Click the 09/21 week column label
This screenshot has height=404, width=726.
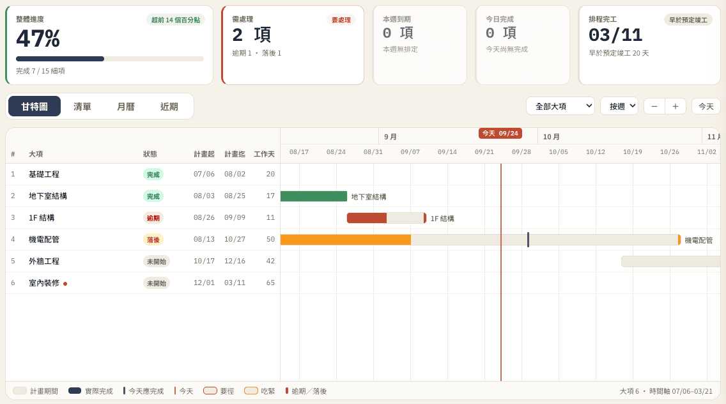pyautogui.click(x=484, y=152)
